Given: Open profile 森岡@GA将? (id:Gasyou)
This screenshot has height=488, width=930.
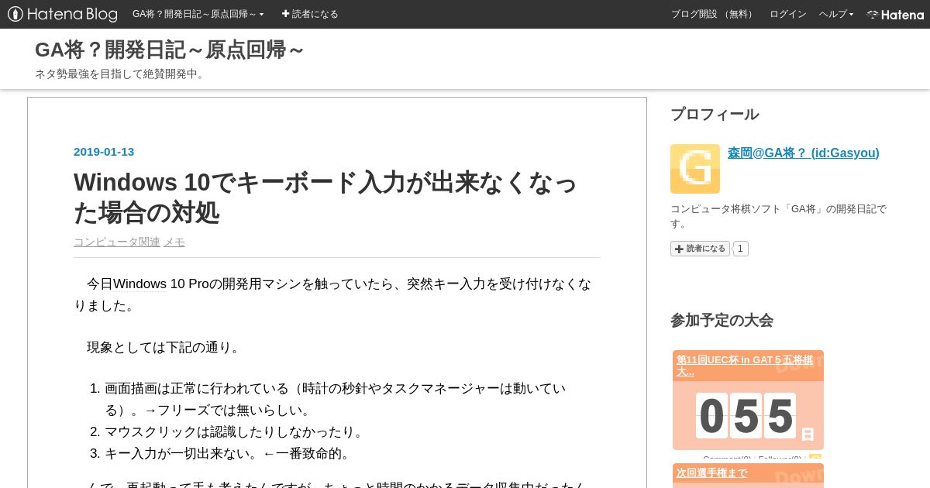Looking at the screenshot, I should pos(804,153).
